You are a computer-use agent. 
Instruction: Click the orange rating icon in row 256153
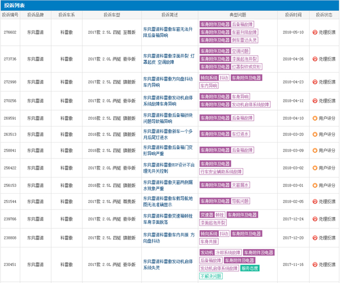[x=314, y=185]
